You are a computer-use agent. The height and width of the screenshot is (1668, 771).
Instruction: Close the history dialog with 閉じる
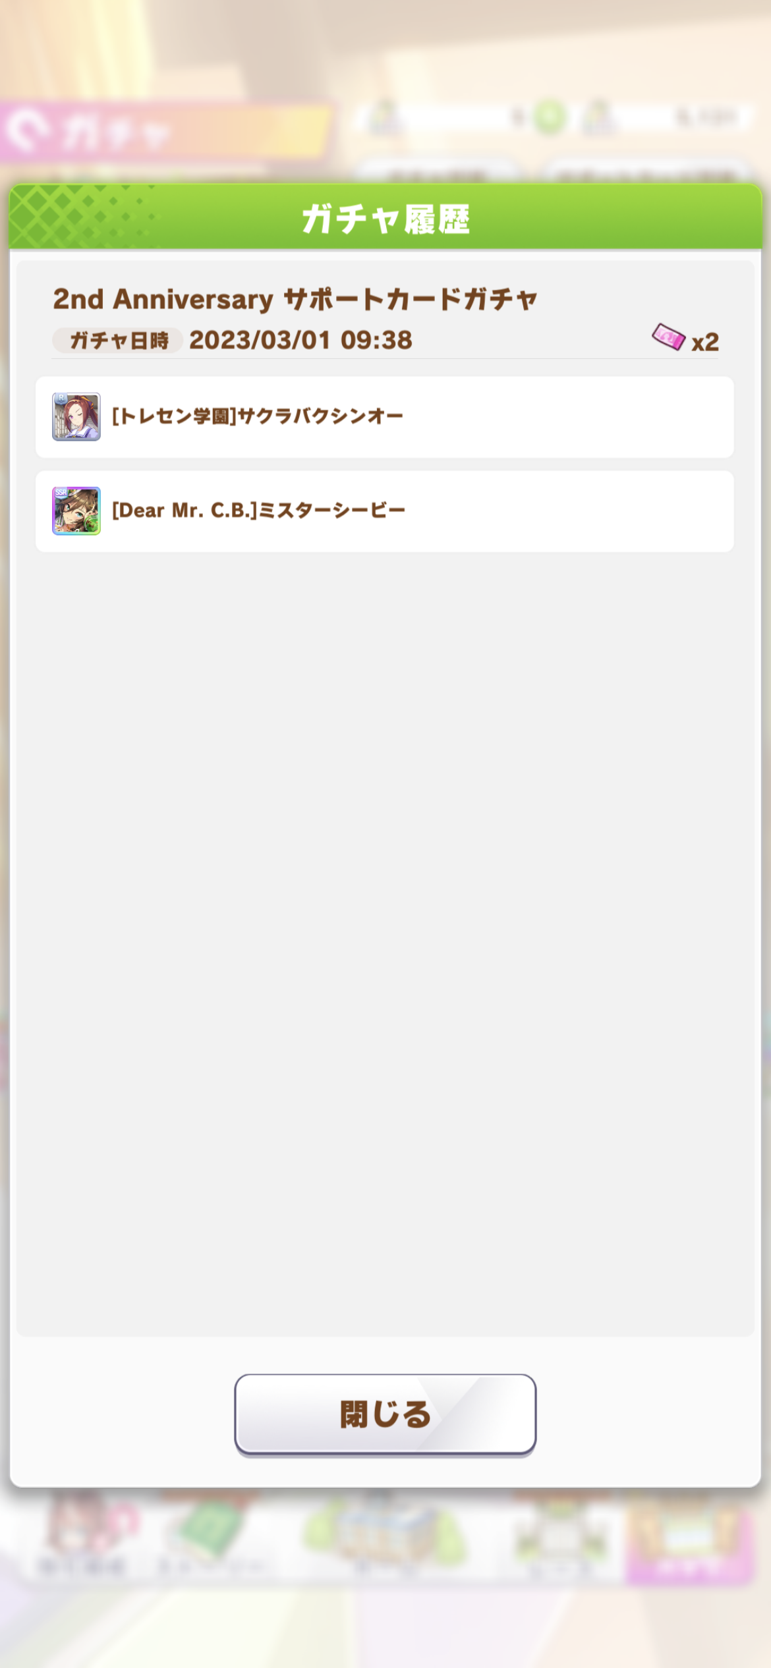pyautogui.click(x=385, y=1414)
